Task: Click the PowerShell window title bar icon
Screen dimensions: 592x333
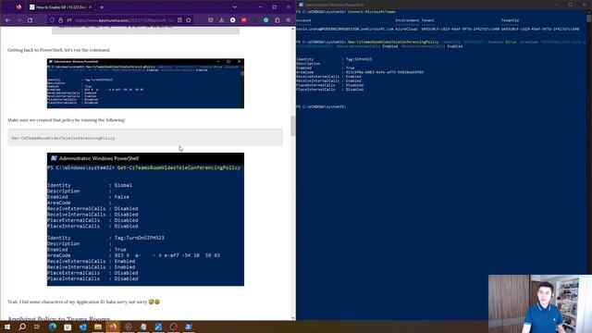Action: (301, 5)
